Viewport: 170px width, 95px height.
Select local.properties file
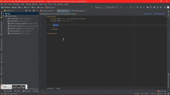point(19,34)
